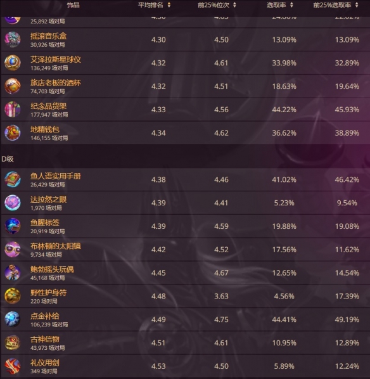The height and width of the screenshot is (379, 370).
Task: Sort by 前25%位次 column arrows
Action: 234,5
